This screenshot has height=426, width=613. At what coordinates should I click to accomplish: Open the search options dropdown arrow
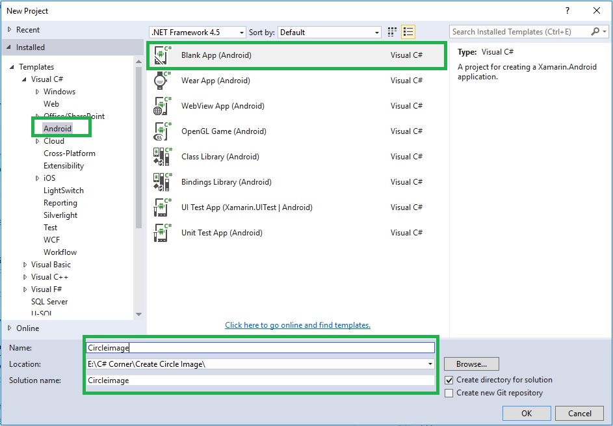[605, 32]
